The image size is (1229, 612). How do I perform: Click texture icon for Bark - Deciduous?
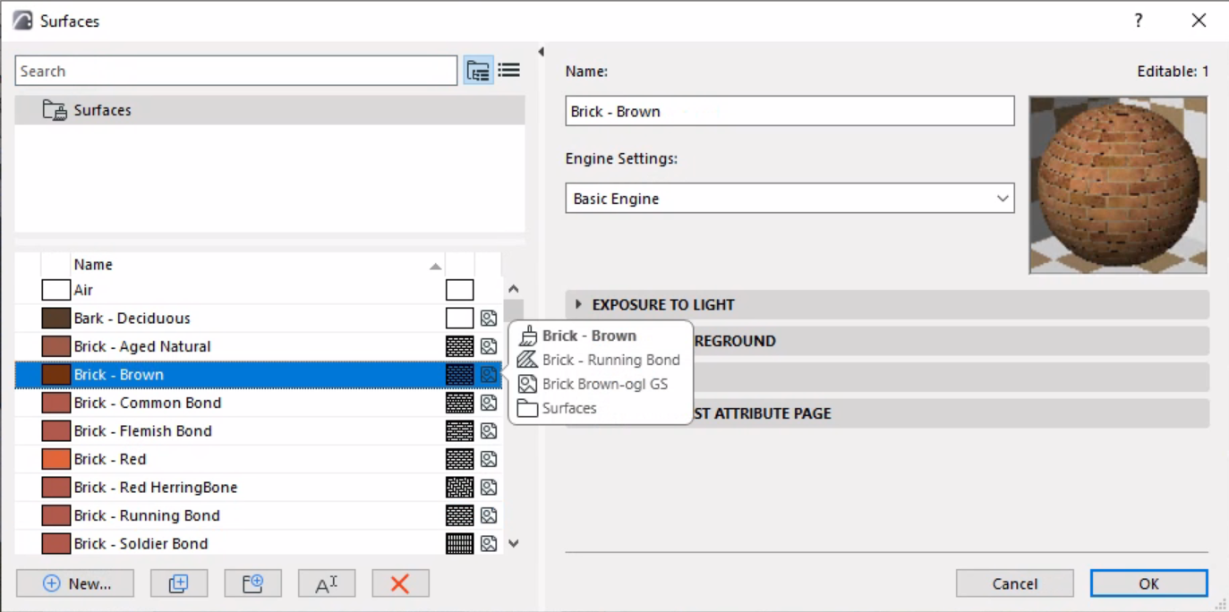(x=489, y=318)
